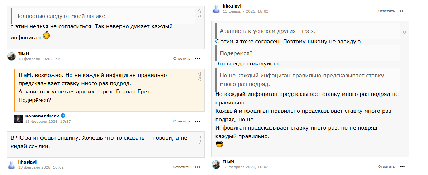Click RomanAndreev's avatar picture
The width and height of the screenshot is (428, 175).
(x=19, y=119)
